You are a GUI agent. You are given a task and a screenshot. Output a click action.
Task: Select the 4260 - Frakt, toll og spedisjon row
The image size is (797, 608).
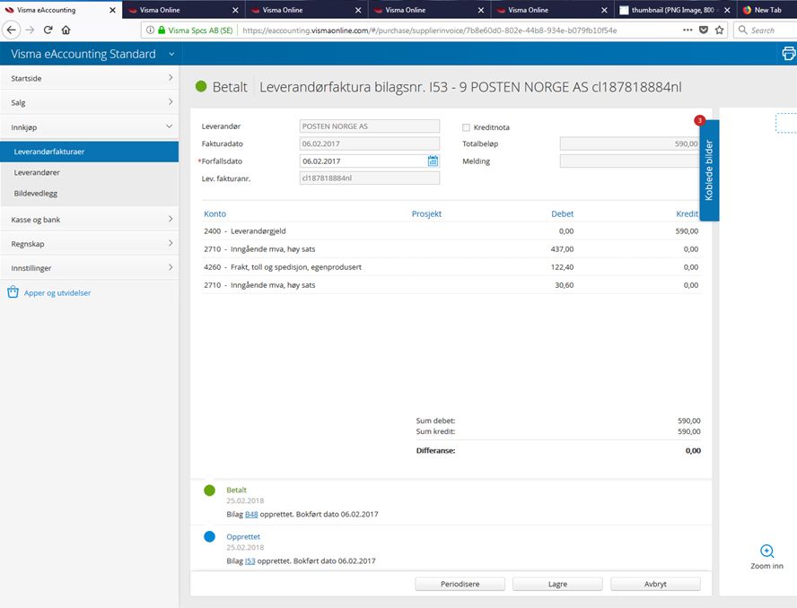(451, 267)
